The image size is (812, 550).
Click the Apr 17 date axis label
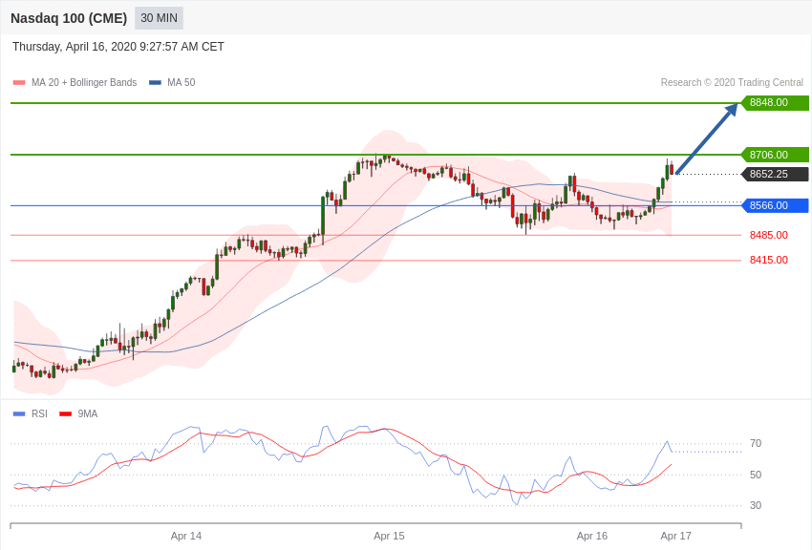click(675, 536)
